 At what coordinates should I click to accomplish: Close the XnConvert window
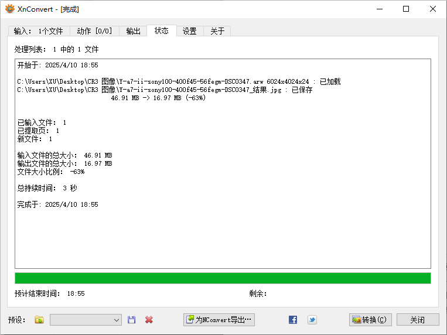pos(433,9)
